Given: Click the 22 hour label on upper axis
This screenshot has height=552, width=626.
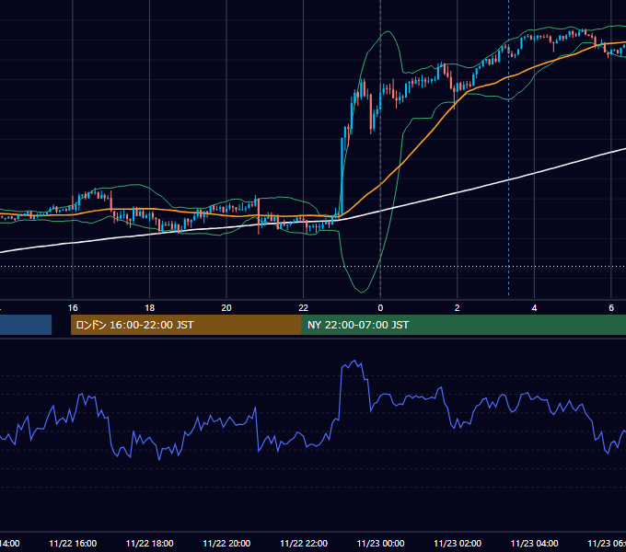Looking at the screenshot, I should (304, 308).
